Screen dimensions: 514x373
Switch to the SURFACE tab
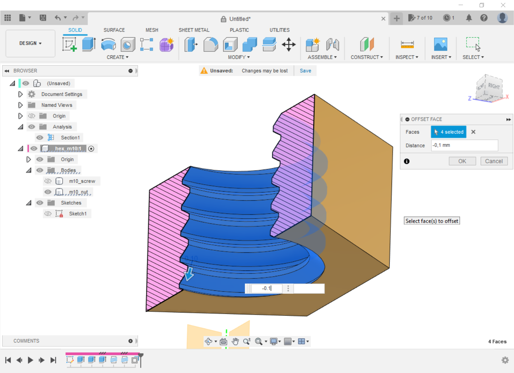click(114, 30)
